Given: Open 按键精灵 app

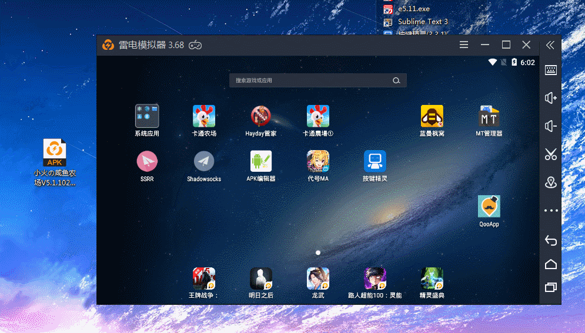Looking at the screenshot, I should coord(375,161).
